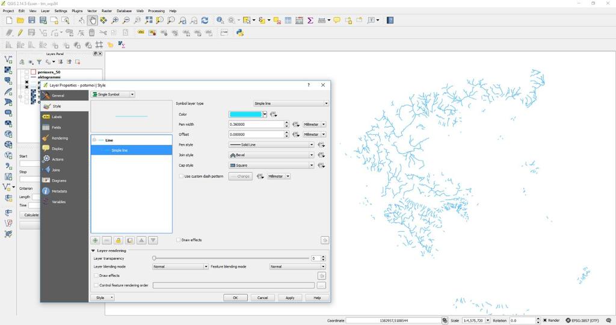Click the Layer transparency slider
The width and height of the screenshot is (616, 325).
tap(231, 258)
